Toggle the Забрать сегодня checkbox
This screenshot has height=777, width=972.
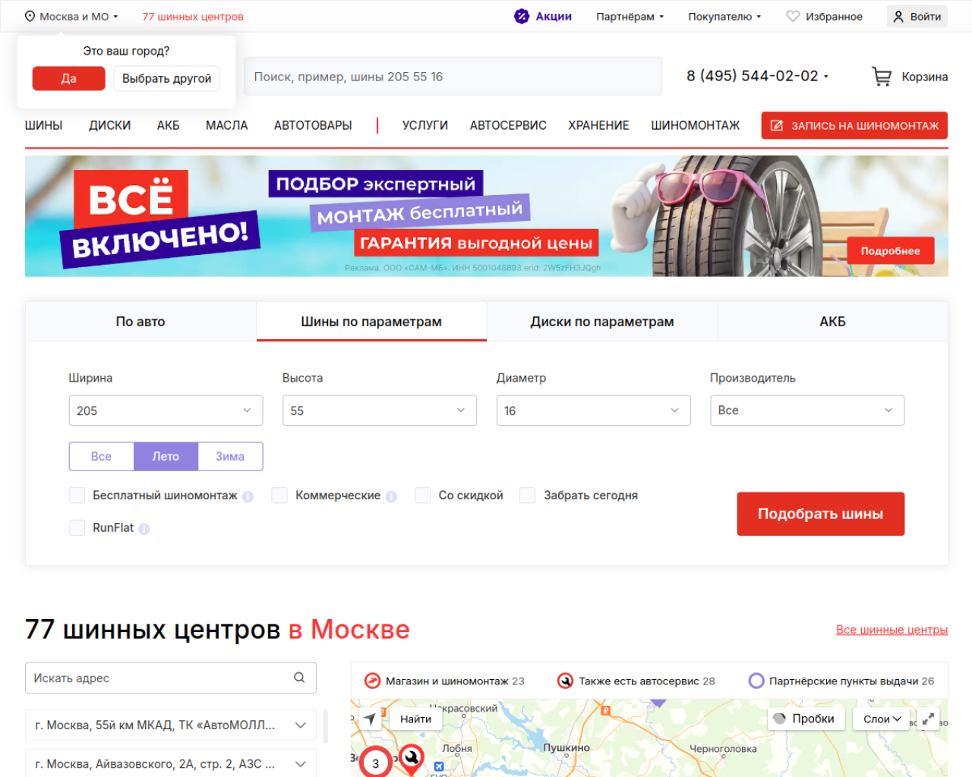pyautogui.click(x=528, y=495)
